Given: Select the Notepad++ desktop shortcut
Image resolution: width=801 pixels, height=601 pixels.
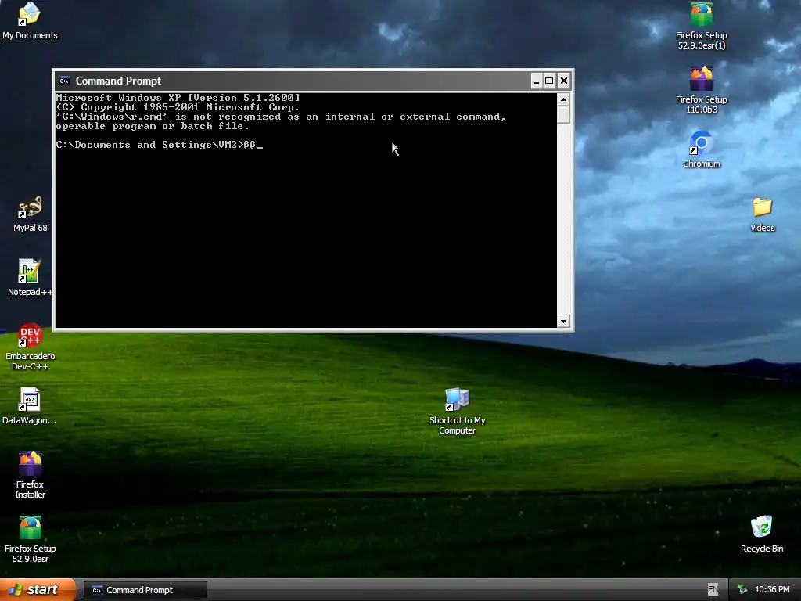Looking at the screenshot, I should coord(30,278).
